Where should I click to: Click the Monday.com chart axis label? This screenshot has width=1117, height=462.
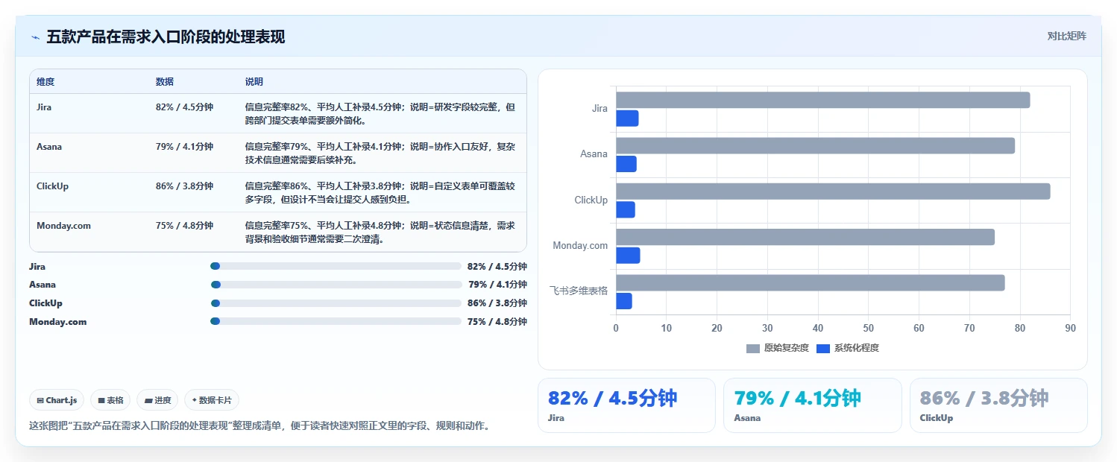click(x=580, y=245)
